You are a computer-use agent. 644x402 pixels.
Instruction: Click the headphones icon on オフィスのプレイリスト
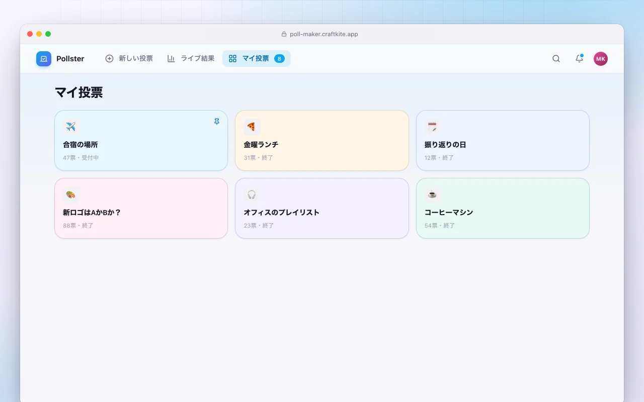pyautogui.click(x=252, y=194)
